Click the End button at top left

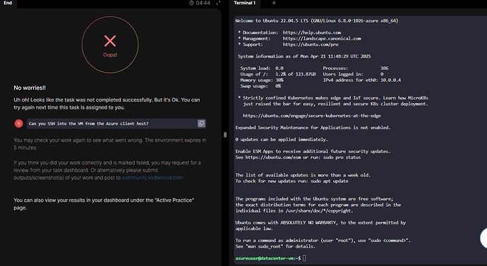coord(8,3)
